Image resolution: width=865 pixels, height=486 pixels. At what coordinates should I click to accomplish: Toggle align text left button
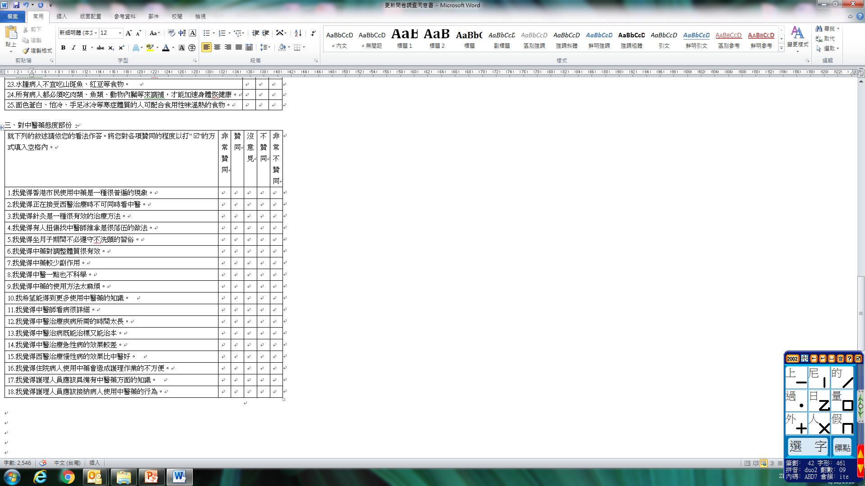tap(206, 47)
